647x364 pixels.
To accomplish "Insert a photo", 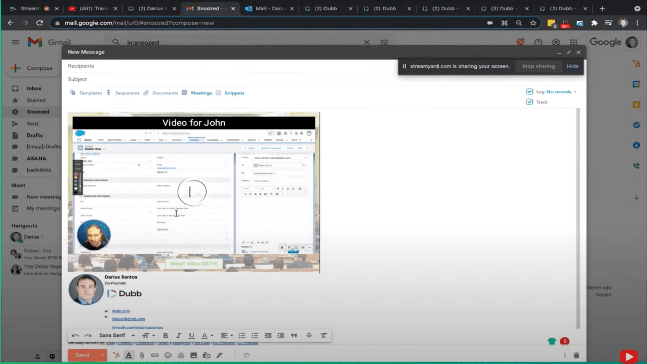I will pyautogui.click(x=194, y=355).
